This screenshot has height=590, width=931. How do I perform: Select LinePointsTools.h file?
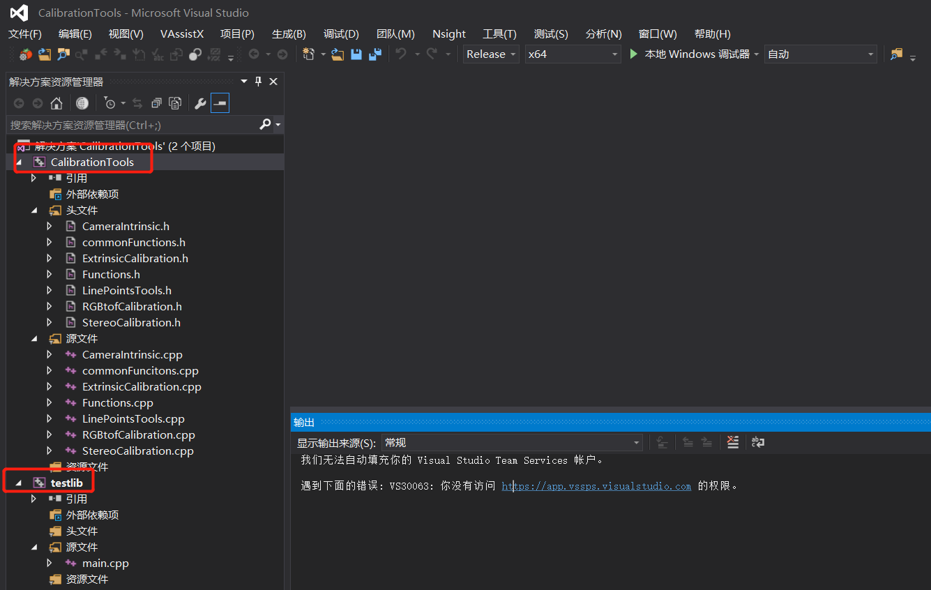[x=127, y=290]
